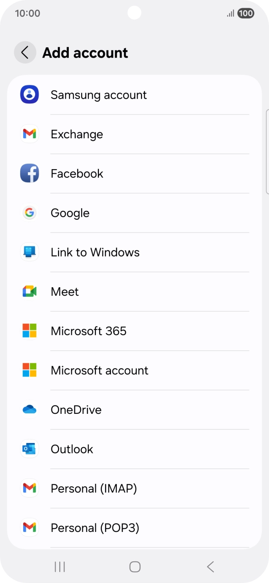Image resolution: width=269 pixels, height=583 pixels.
Task: Choose the Google account entry
Action: click(70, 213)
